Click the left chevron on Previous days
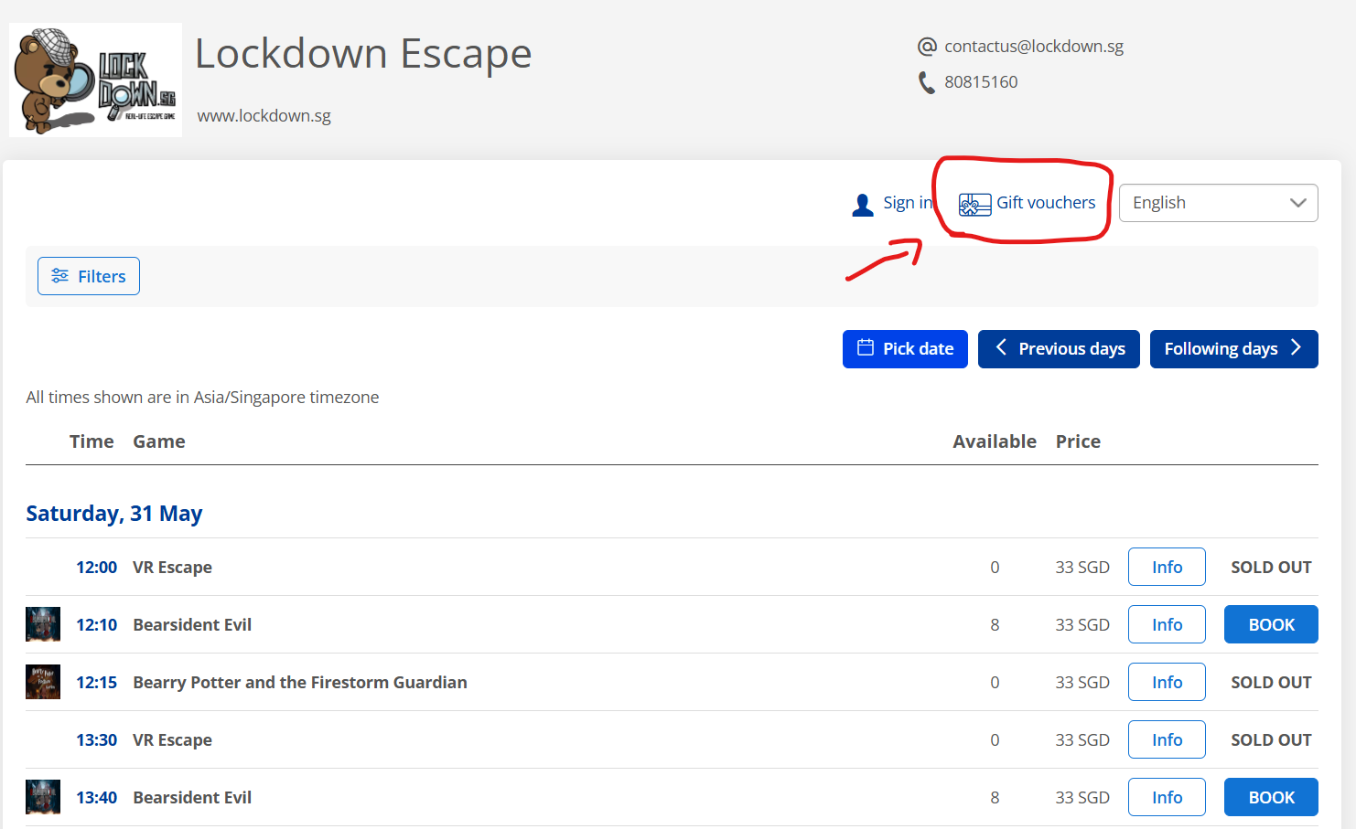Image resolution: width=1356 pixels, height=829 pixels. coord(1001,347)
